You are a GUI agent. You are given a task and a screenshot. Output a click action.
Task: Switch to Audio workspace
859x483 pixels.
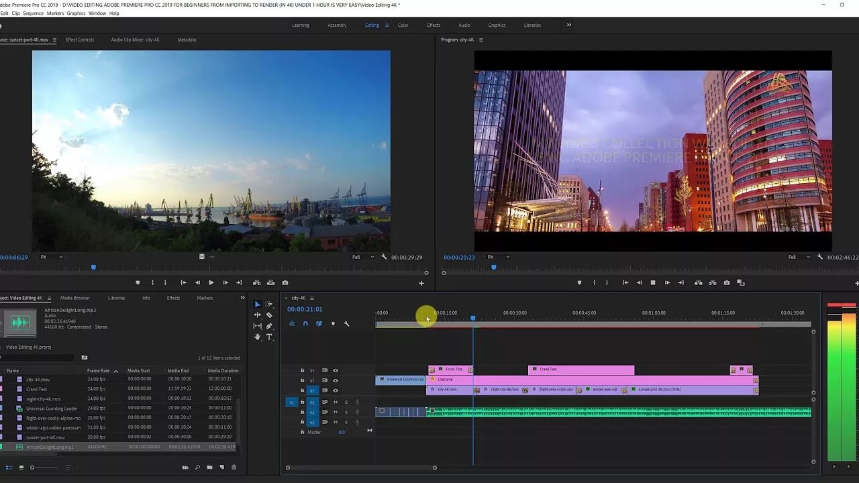[464, 25]
